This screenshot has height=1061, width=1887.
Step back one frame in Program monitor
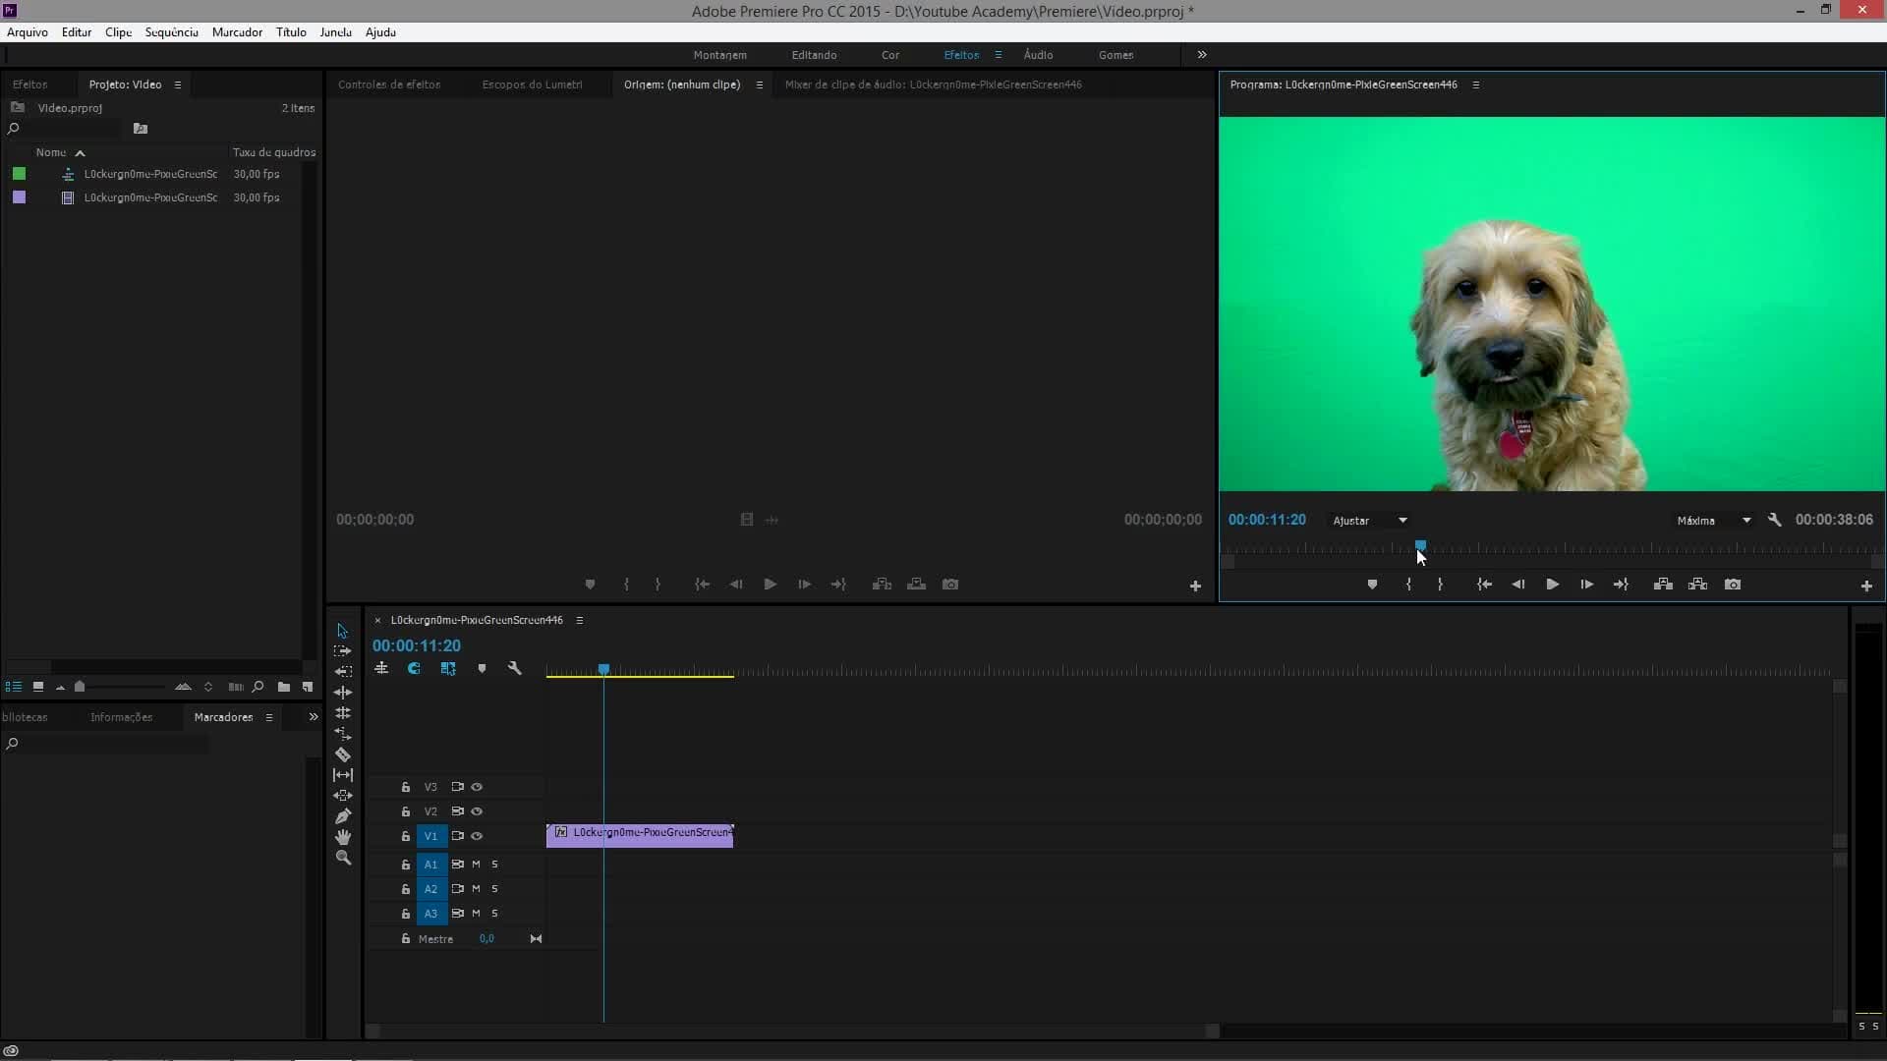pyautogui.click(x=1518, y=585)
